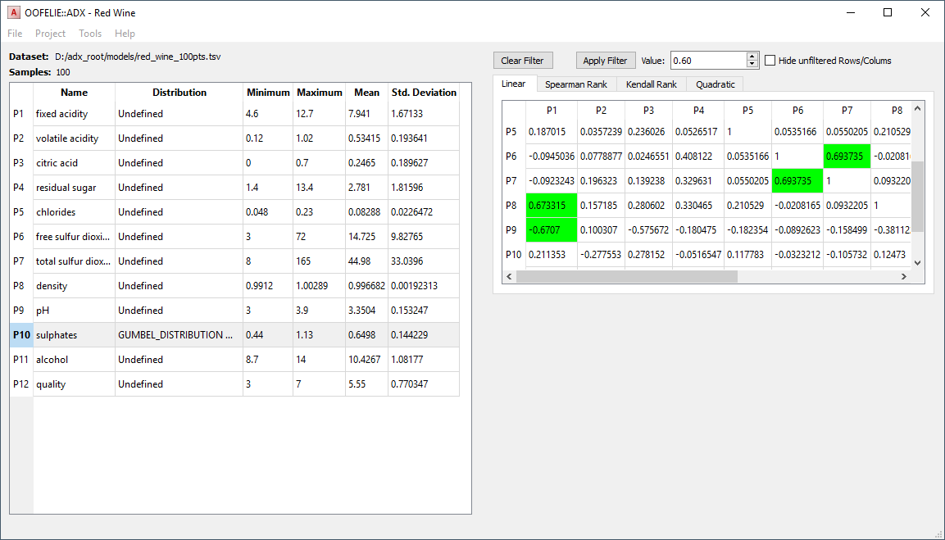Click the left arrow of horizontal scrollbar
This screenshot has height=540, width=945.
pos(509,276)
